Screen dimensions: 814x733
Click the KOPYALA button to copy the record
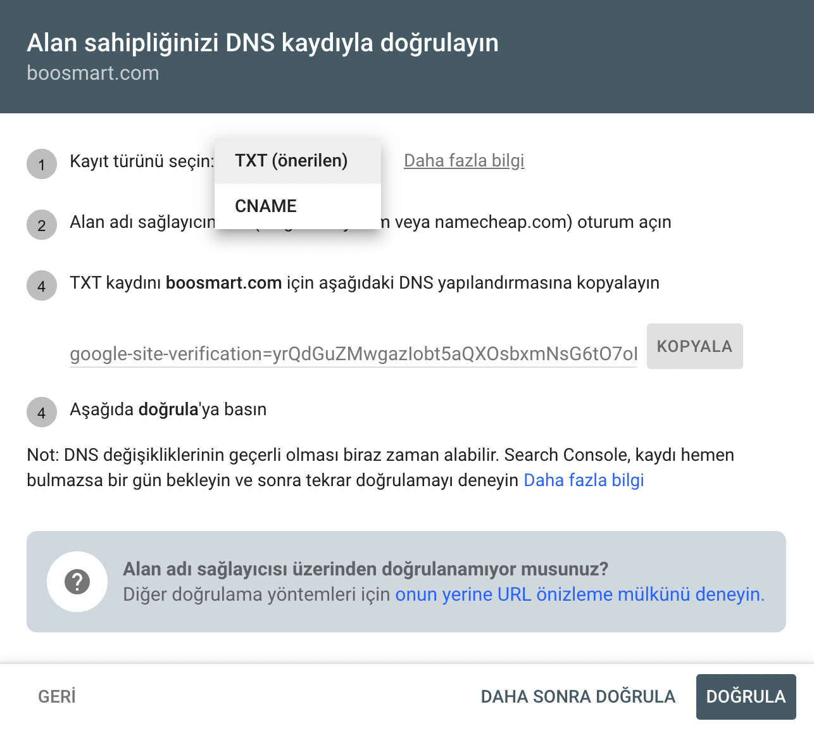tap(694, 346)
